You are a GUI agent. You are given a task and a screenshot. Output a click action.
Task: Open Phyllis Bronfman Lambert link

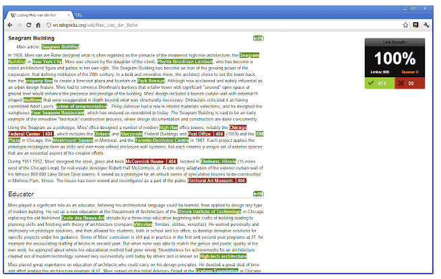pyautogui.click(x=185, y=62)
